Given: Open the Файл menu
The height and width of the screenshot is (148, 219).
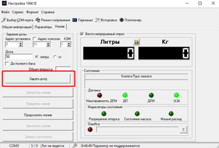Looking at the screenshot, I should click(x=5, y=12).
